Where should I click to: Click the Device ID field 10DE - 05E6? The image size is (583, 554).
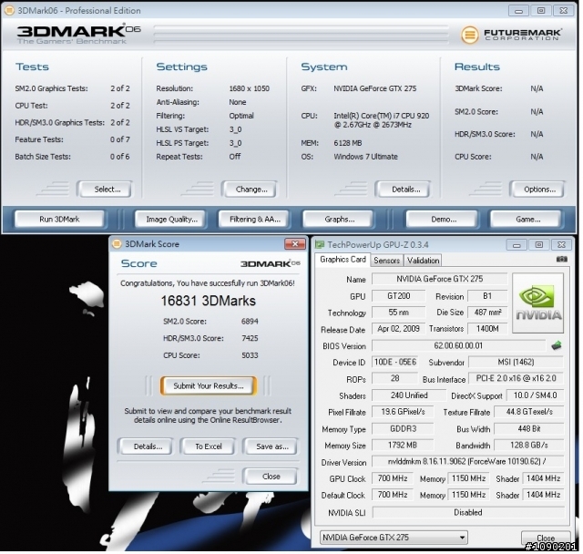pyautogui.click(x=394, y=362)
